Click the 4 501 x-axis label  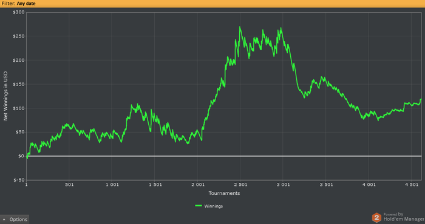pyautogui.click(x=412, y=185)
